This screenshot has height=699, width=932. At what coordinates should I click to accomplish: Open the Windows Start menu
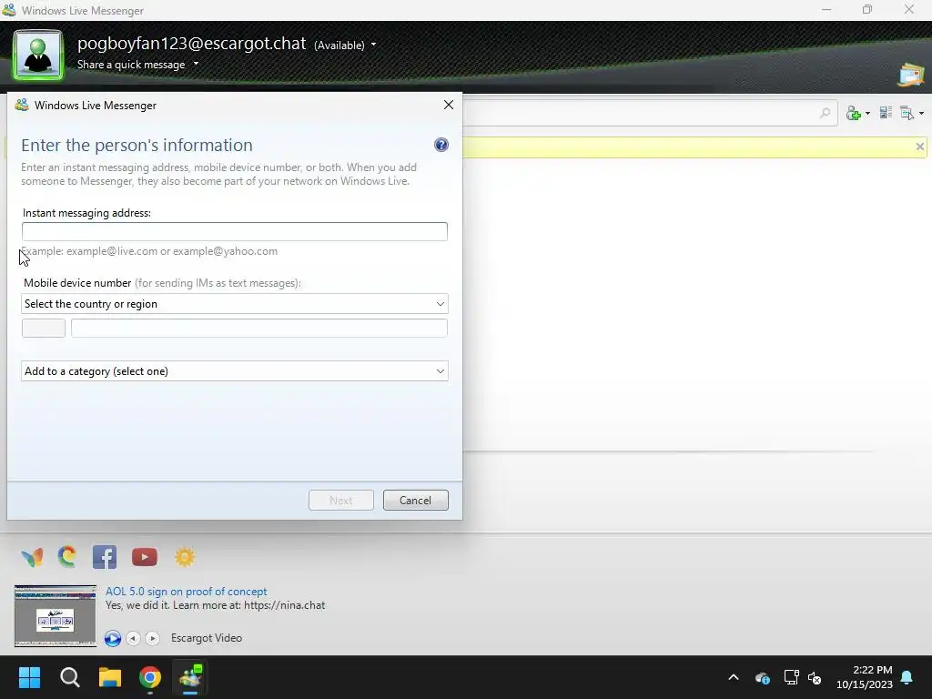[x=29, y=677]
